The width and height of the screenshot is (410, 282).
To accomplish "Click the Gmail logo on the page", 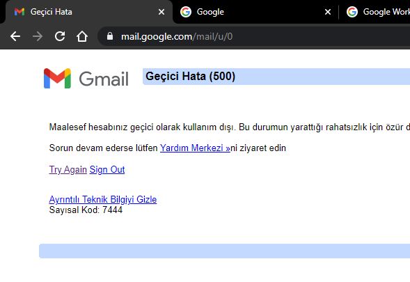I will click(x=86, y=79).
